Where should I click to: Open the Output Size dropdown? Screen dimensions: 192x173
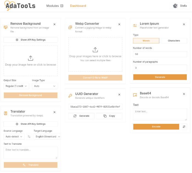16,86
